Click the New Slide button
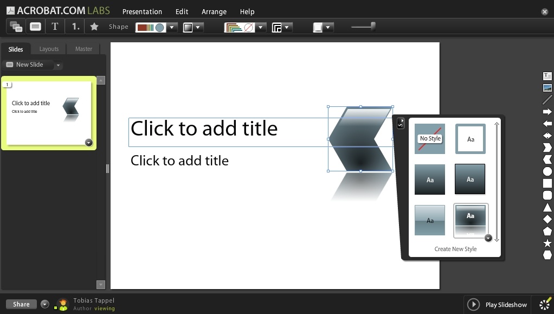This screenshot has width=554, height=314. [28, 65]
